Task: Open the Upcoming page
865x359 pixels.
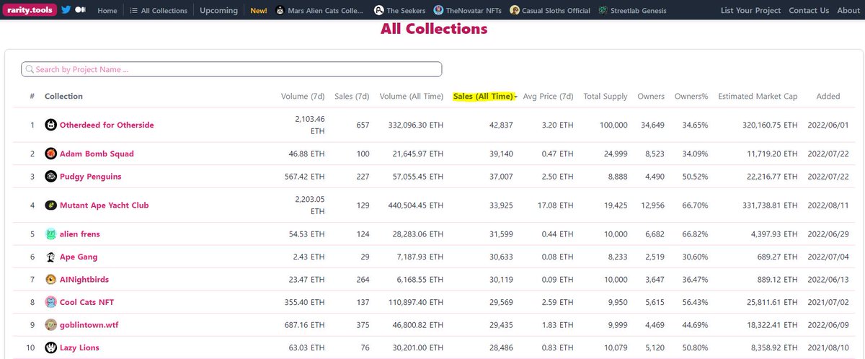Action: click(218, 11)
